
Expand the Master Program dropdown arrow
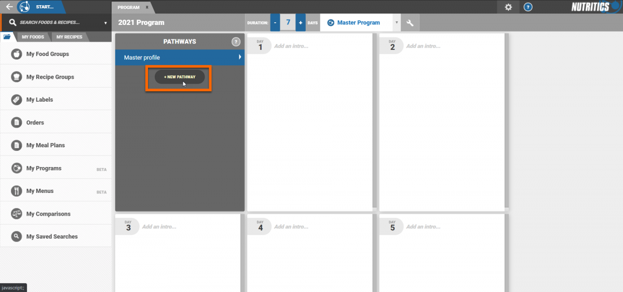(397, 23)
